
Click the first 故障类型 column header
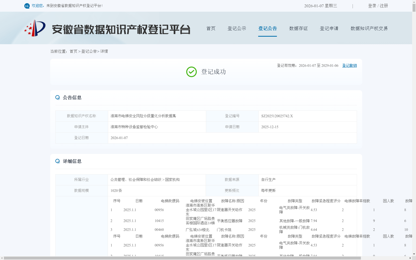tap(295, 201)
